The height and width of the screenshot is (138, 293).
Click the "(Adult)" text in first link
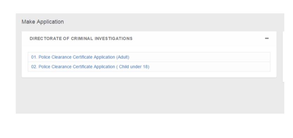pos(123,57)
